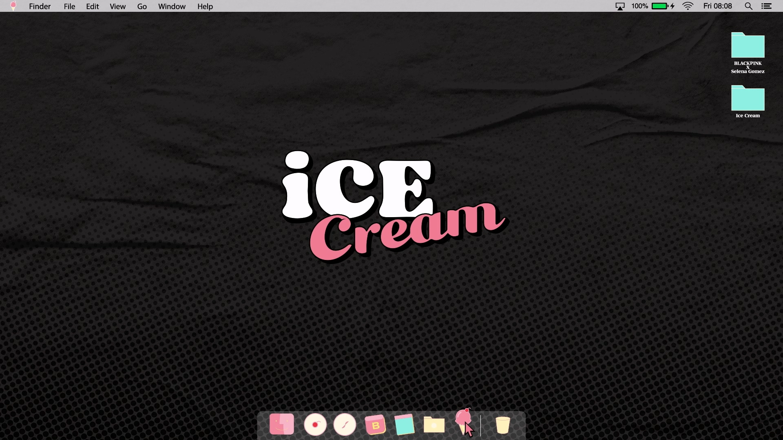The width and height of the screenshot is (783, 440).
Task: Open the Edit menu
Action: pyautogui.click(x=93, y=7)
